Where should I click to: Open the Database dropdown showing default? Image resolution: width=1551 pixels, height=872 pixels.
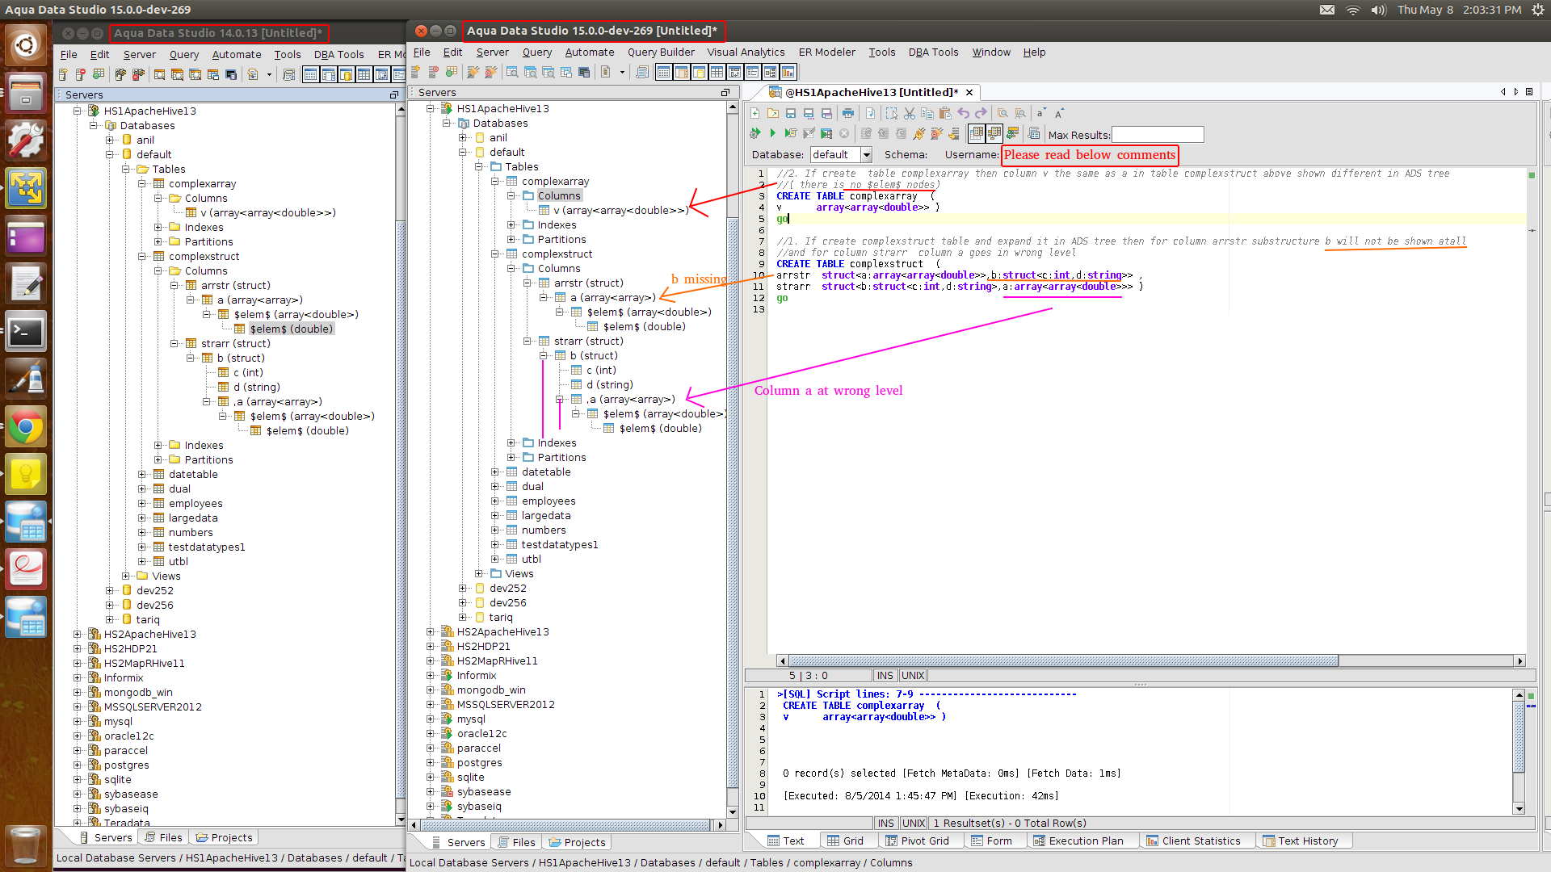(867, 155)
